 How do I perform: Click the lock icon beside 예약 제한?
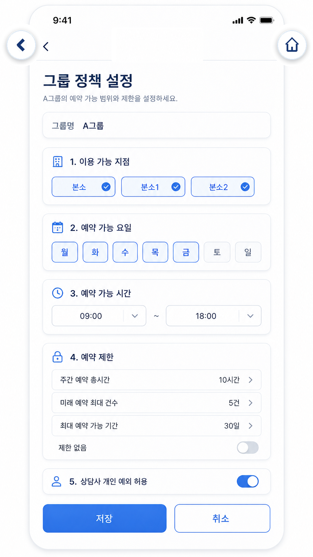58,357
